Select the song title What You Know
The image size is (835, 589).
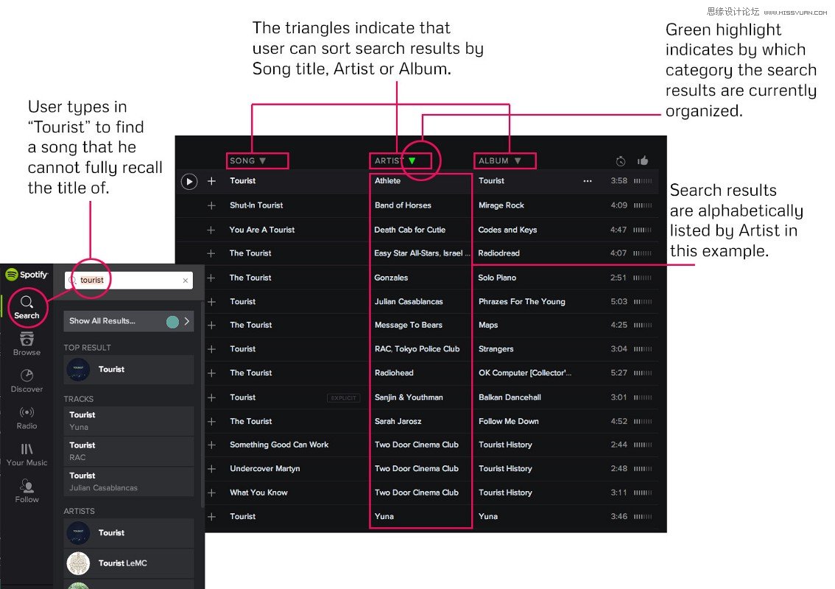258,493
